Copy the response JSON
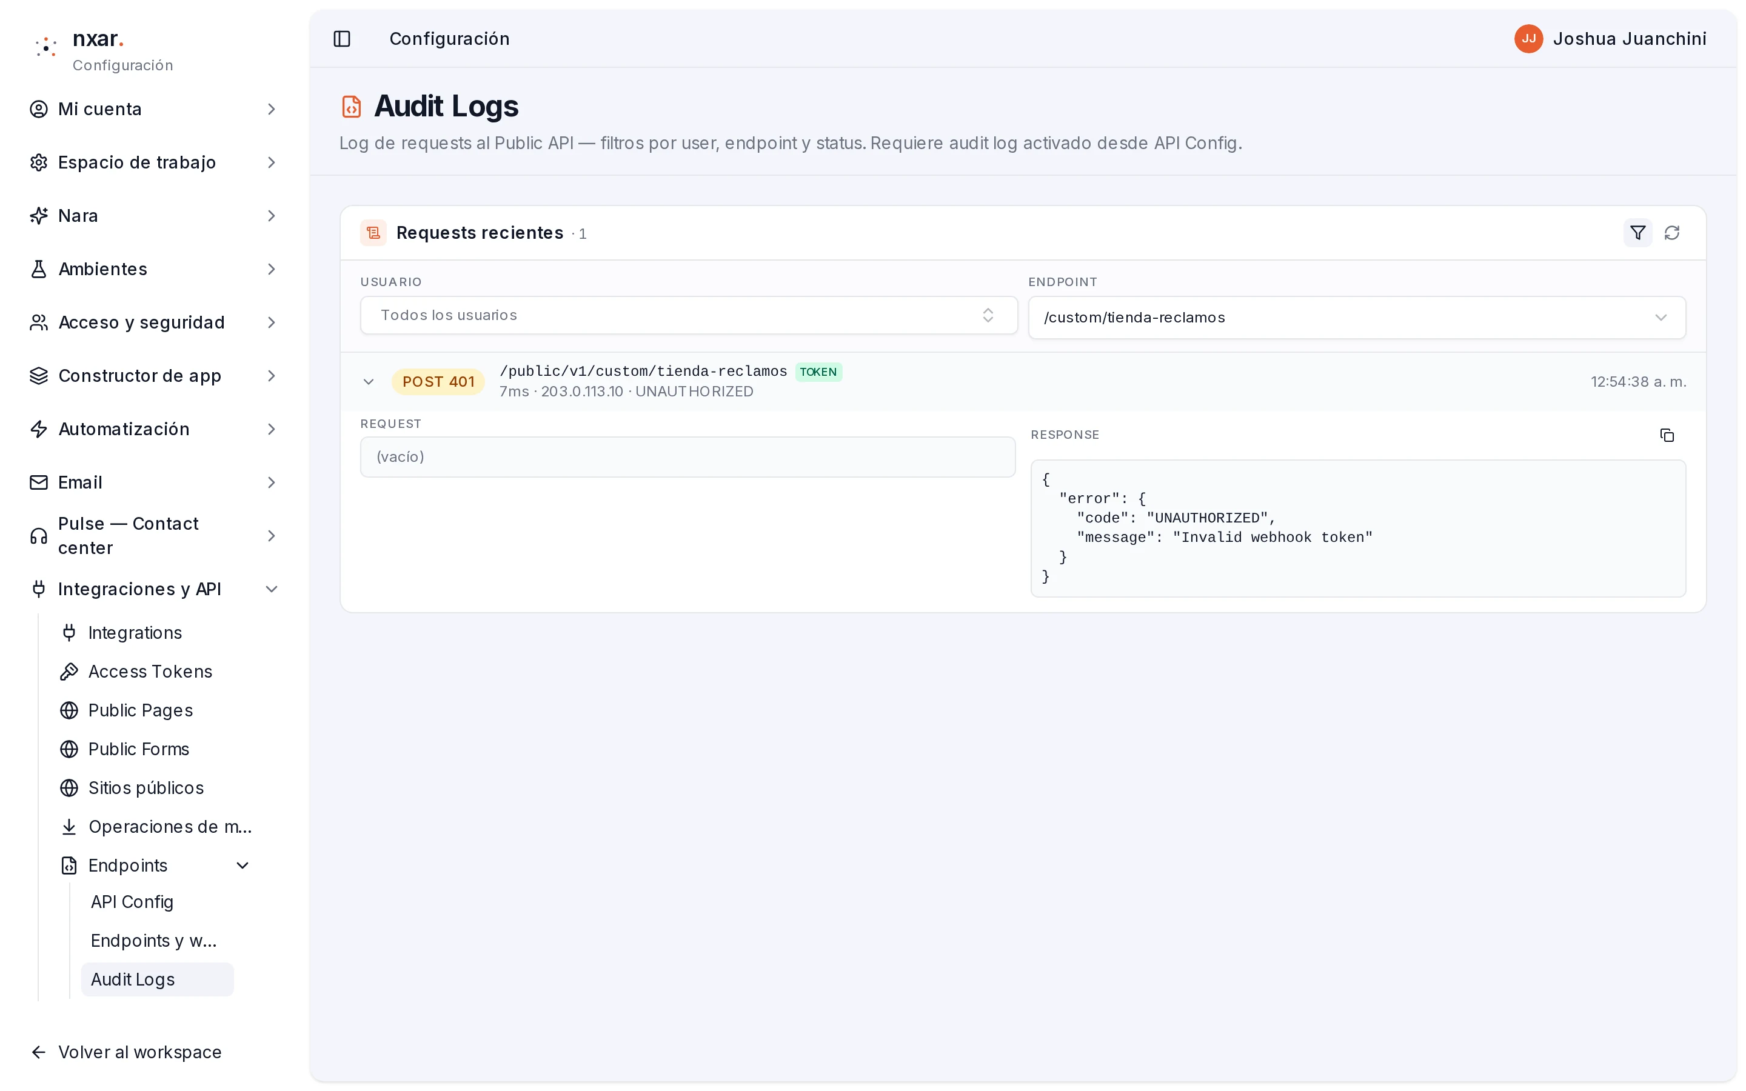 [x=1667, y=435]
